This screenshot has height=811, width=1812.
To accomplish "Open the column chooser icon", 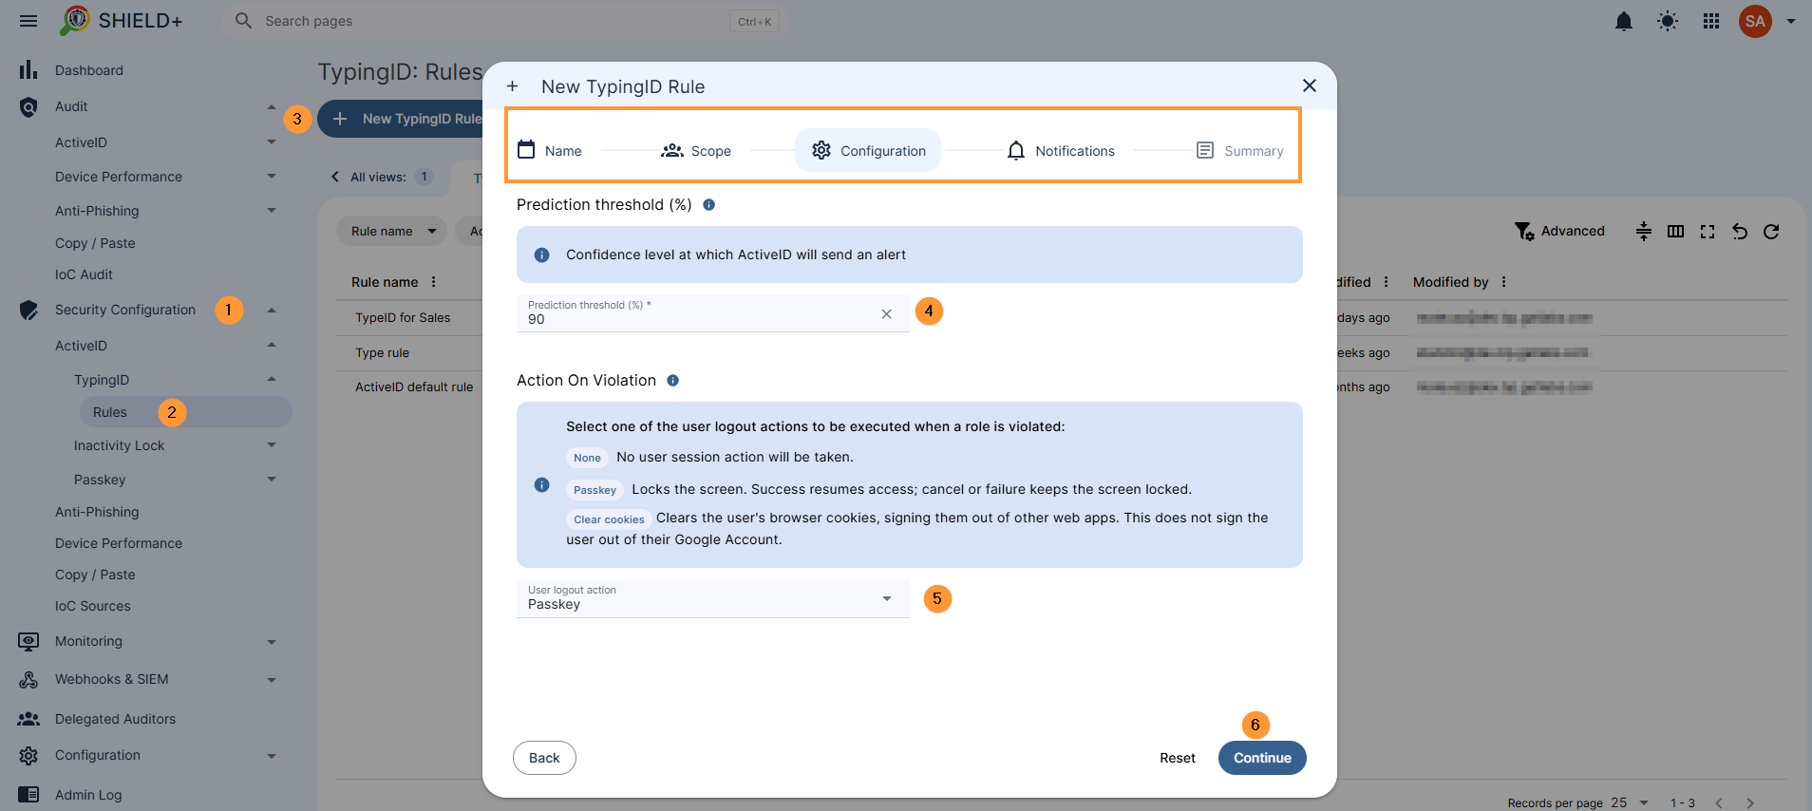I will 1676,231.
